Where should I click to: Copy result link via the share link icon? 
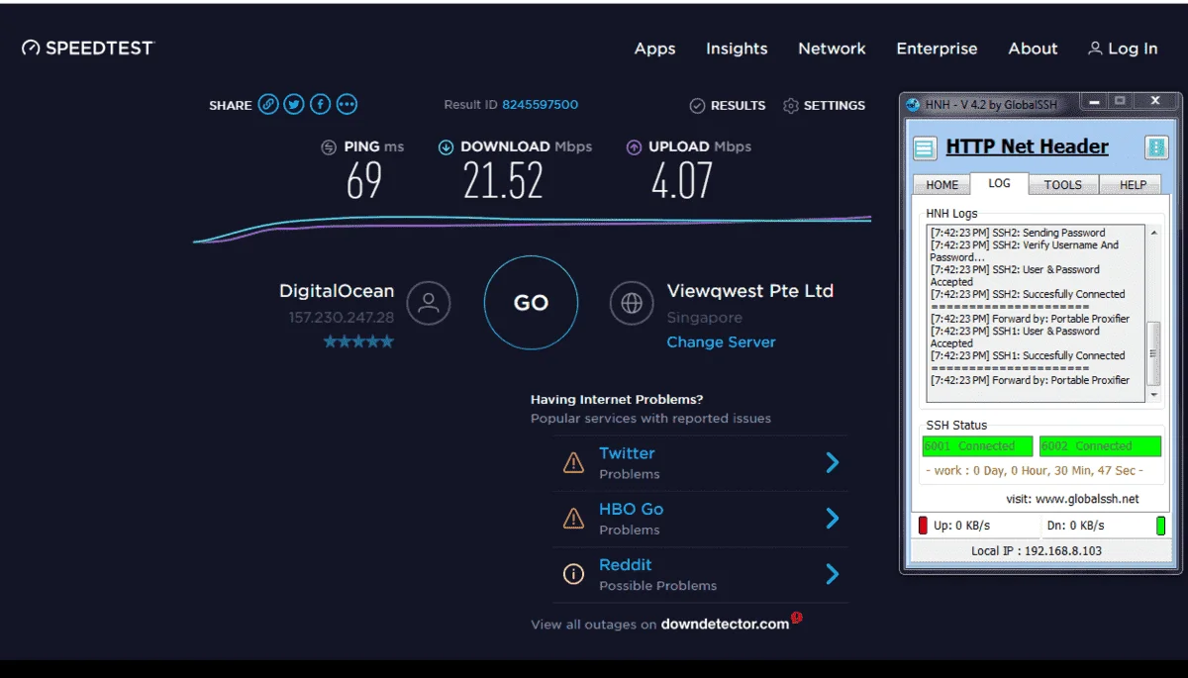pos(268,104)
